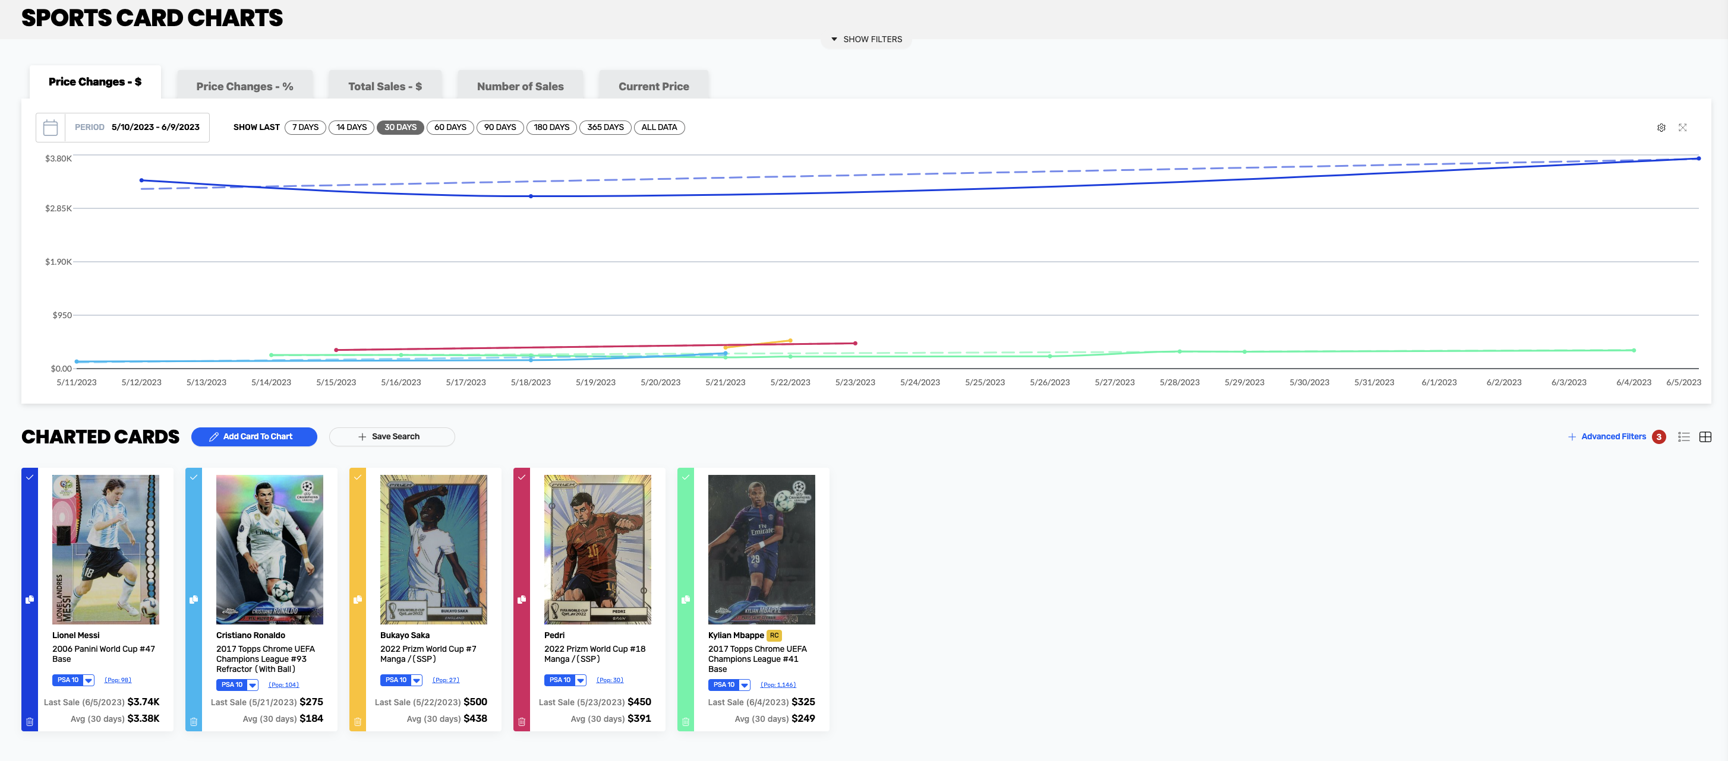Open the period calendar icon
The width and height of the screenshot is (1728, 761).
click(x=51, y=127)
